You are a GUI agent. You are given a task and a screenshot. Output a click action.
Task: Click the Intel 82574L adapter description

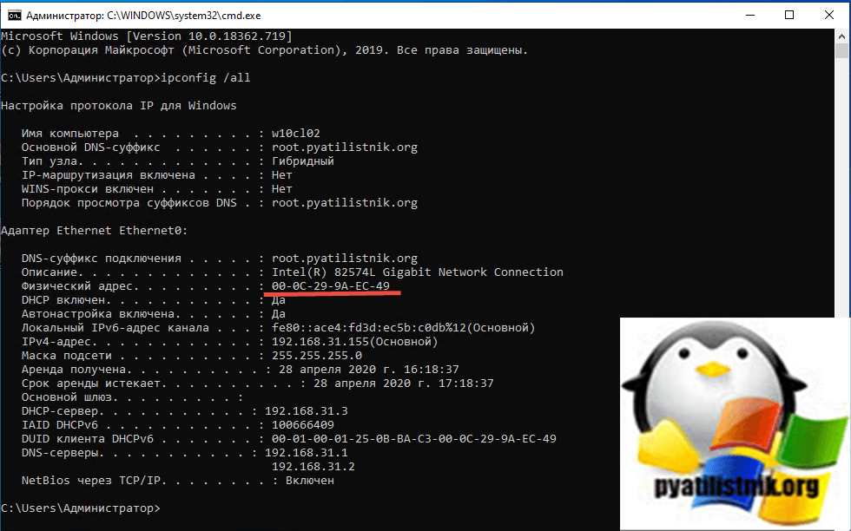(417, 272)
